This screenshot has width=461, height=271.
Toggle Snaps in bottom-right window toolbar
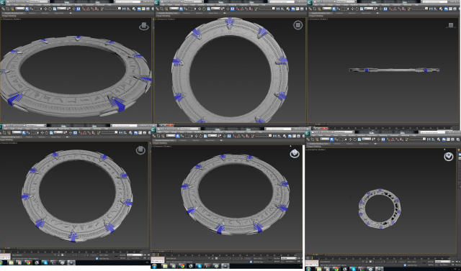tap(388, 139)
